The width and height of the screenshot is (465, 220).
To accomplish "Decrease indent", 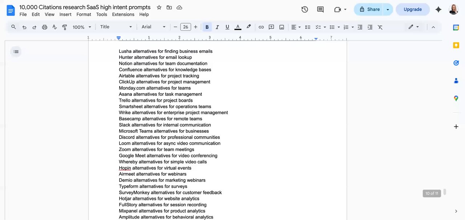I will pyautogui.click(x=360, y=27).
